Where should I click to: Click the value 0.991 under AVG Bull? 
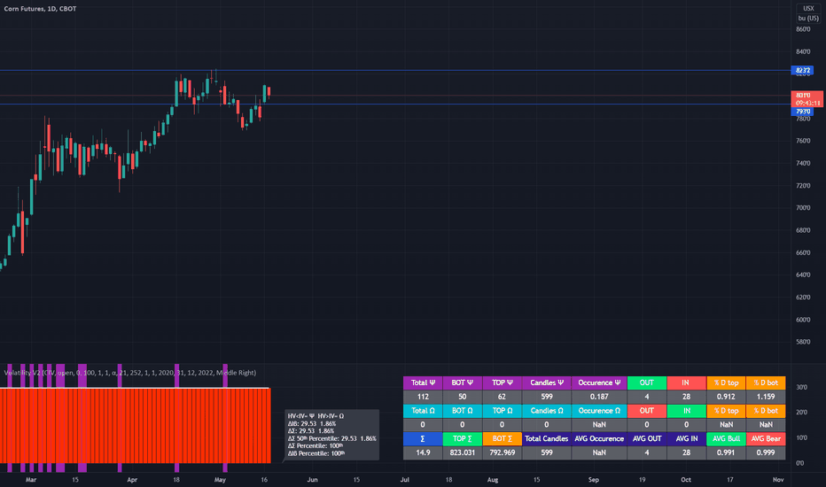point(726,452)
